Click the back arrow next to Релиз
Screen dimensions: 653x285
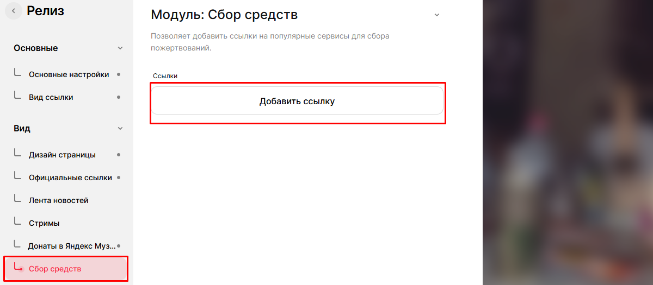tap(13, 11)
